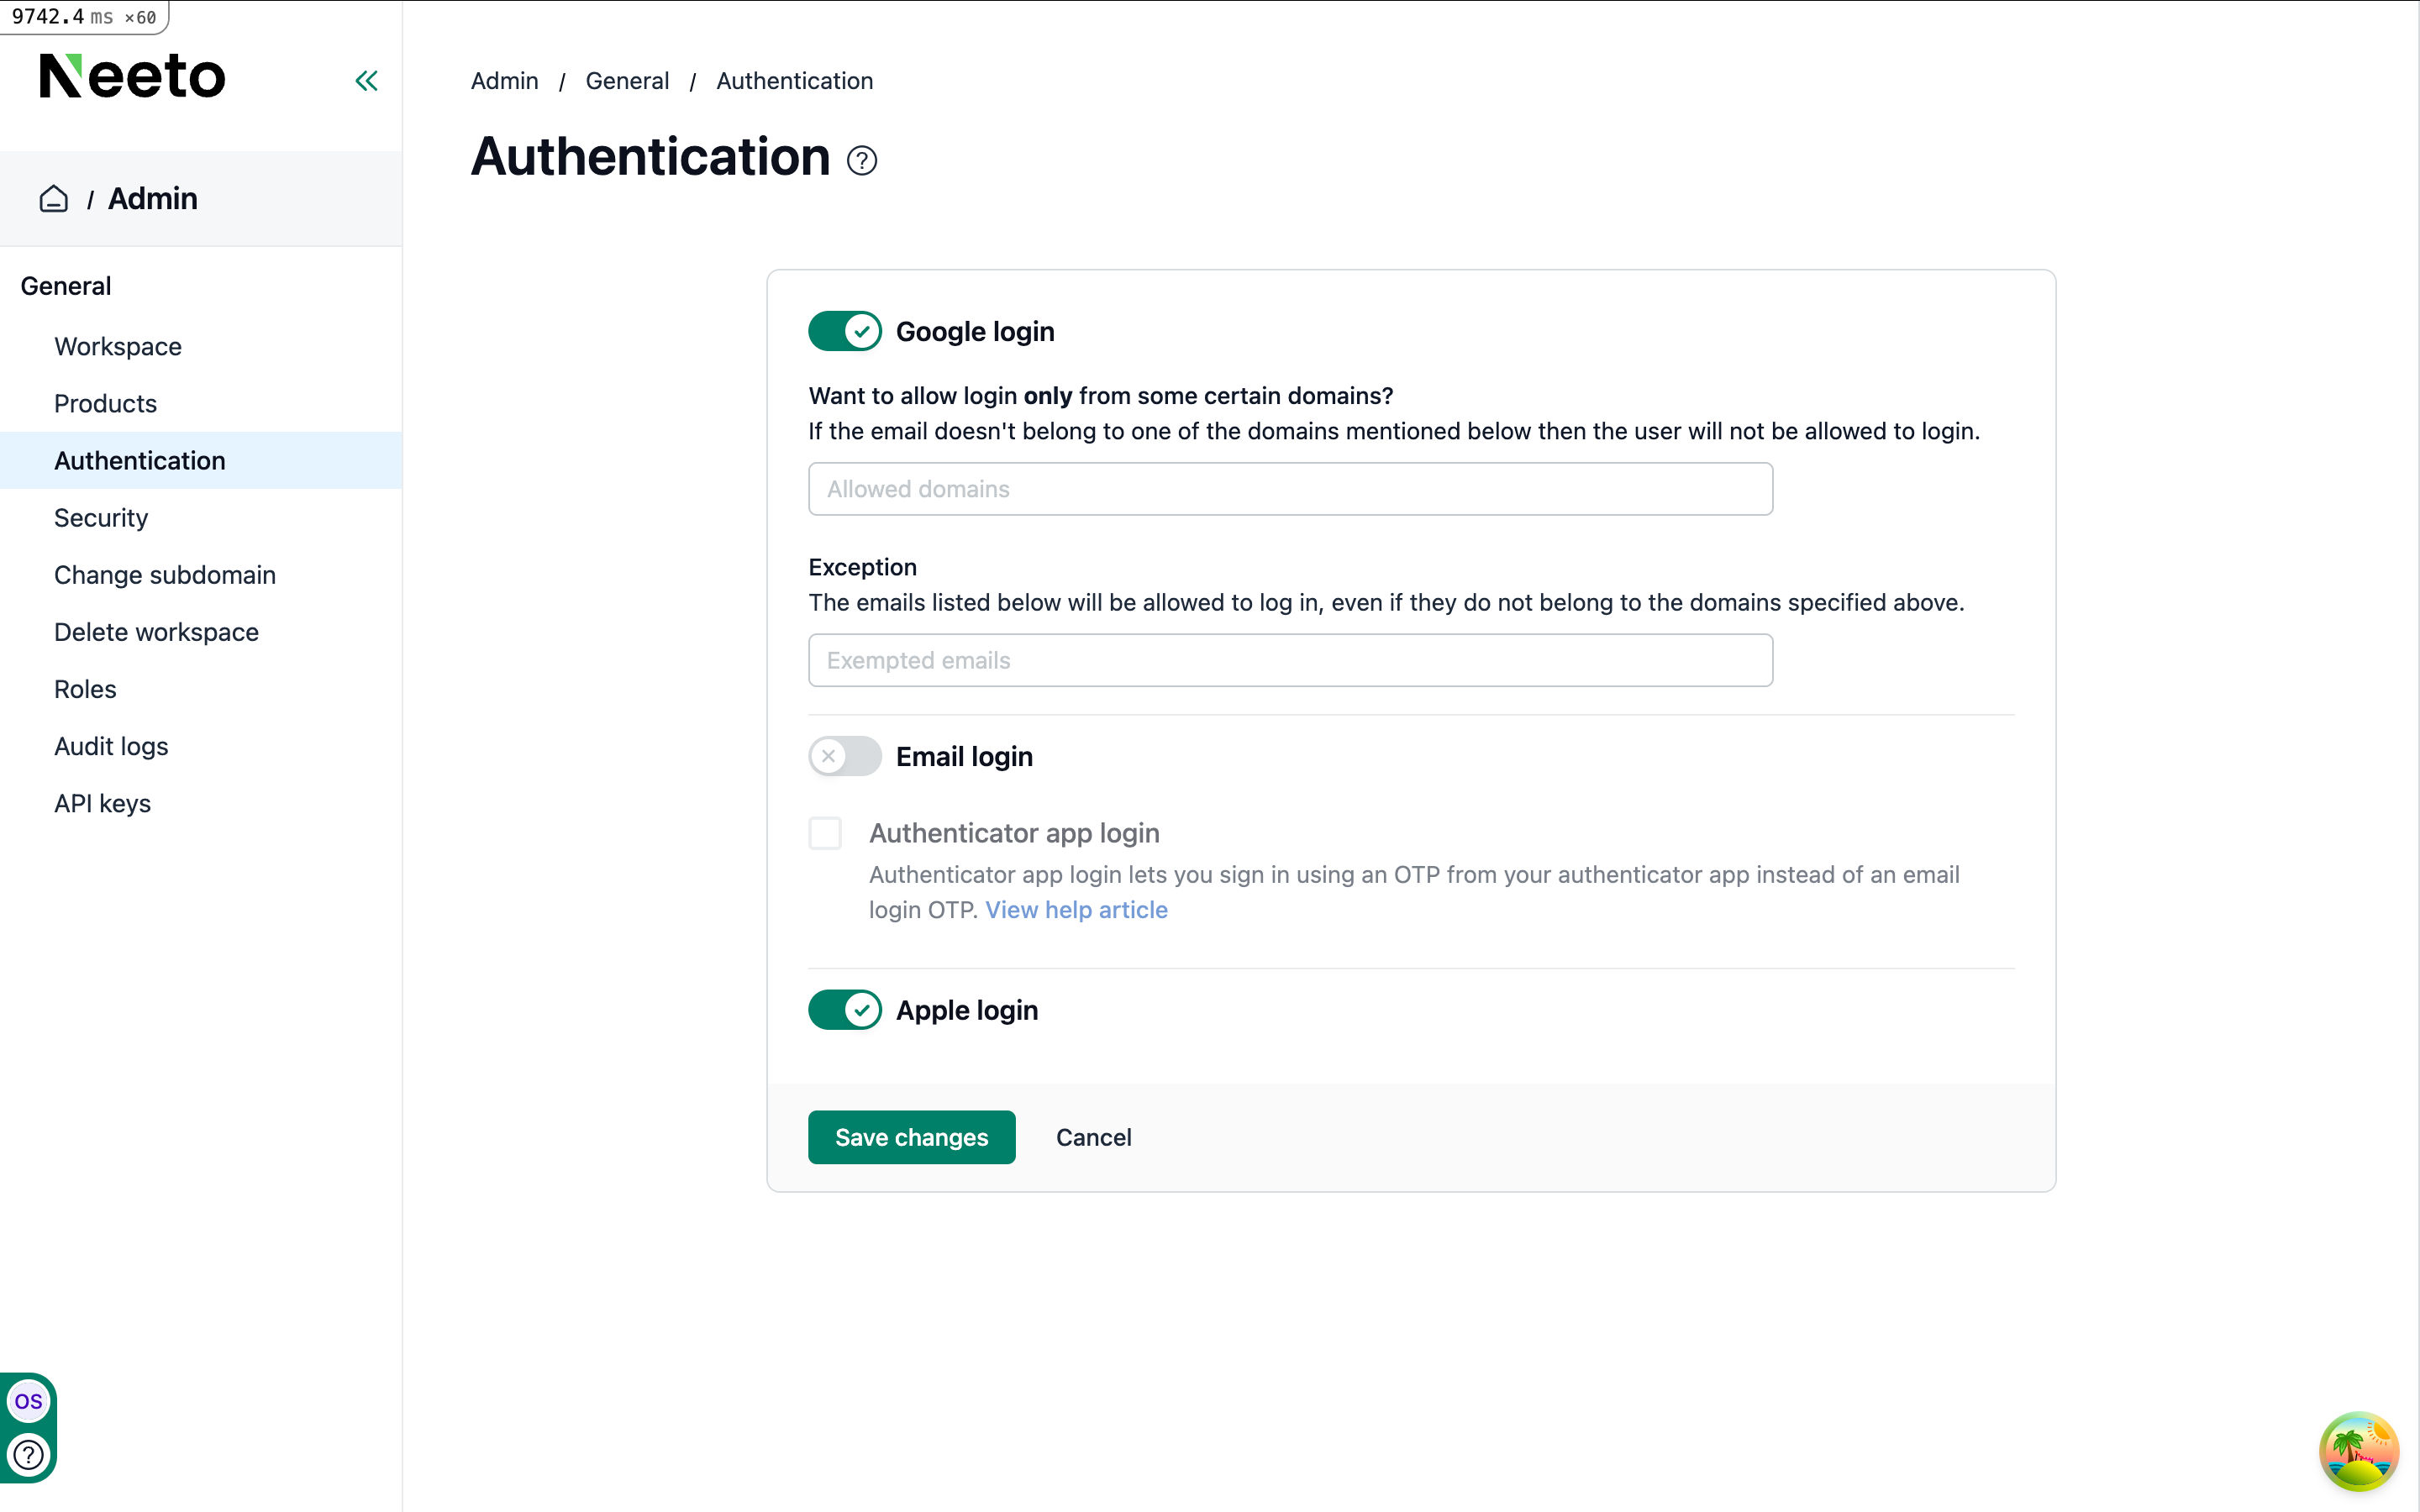
Task: Check the Authenticator app login checkbox
Action: (825, 833)
